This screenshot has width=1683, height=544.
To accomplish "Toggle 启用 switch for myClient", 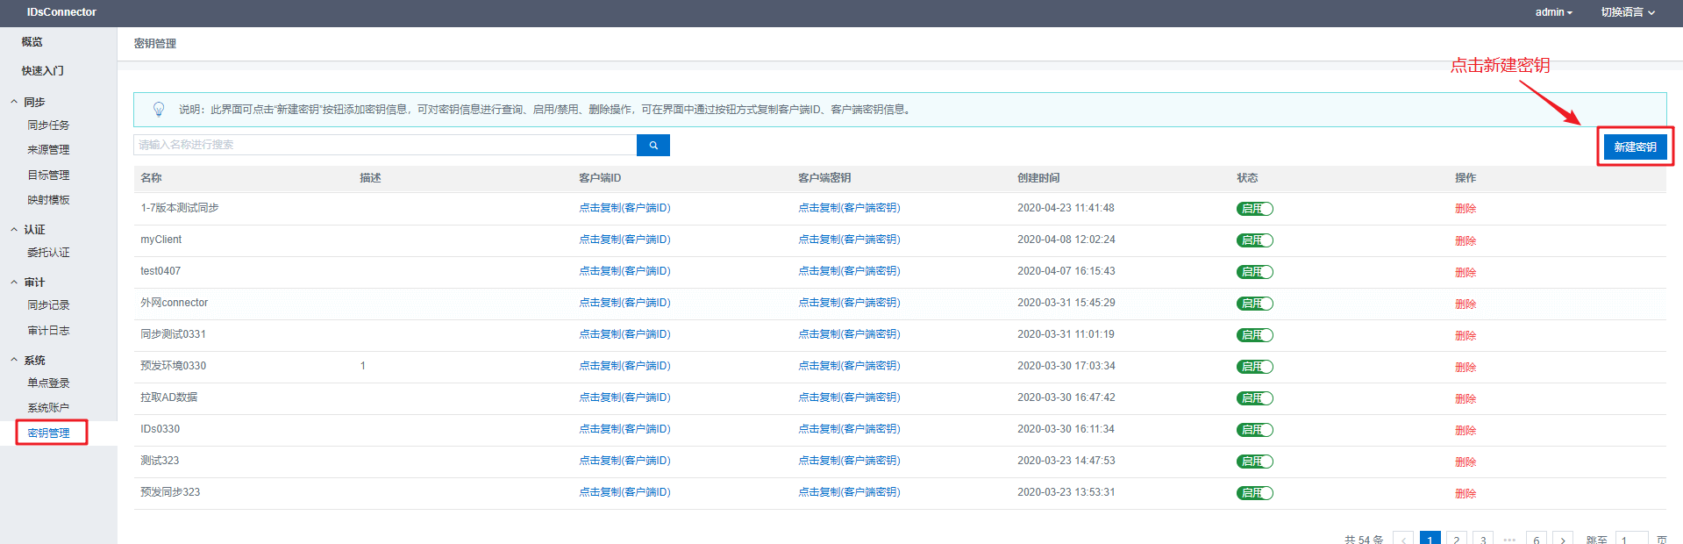I will pyautogui.click(x=1254, y=240).
